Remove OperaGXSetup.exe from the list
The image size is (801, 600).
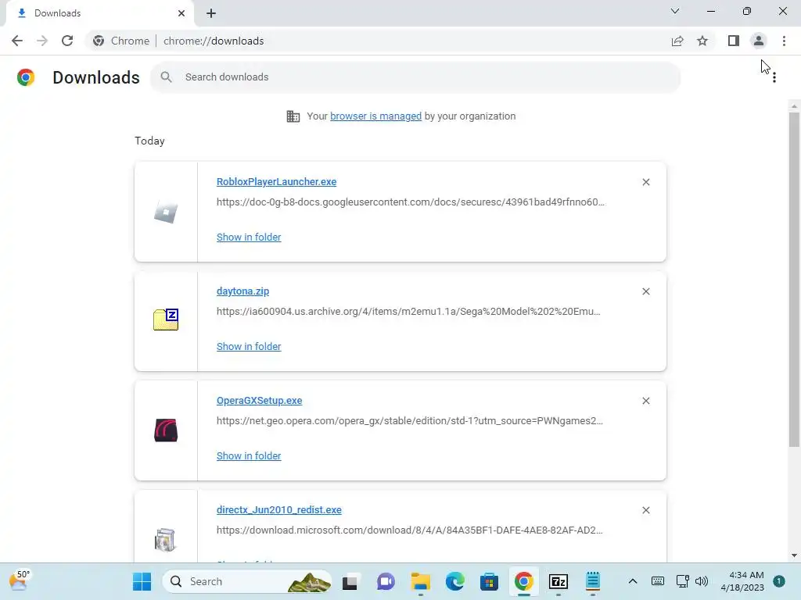(645, 401)
